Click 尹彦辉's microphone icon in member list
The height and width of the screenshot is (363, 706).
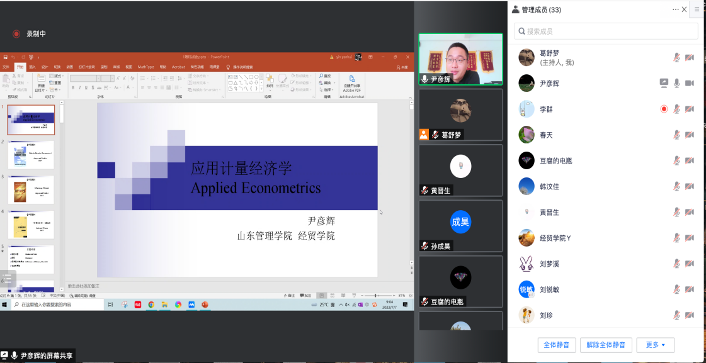click(676, 83)
